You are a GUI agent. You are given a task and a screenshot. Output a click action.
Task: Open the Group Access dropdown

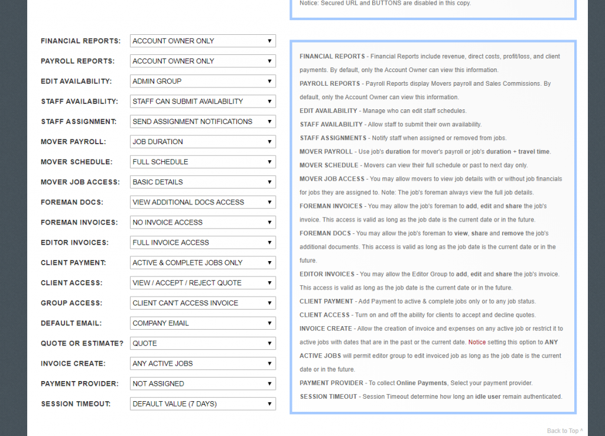click(x=203, y=303)
